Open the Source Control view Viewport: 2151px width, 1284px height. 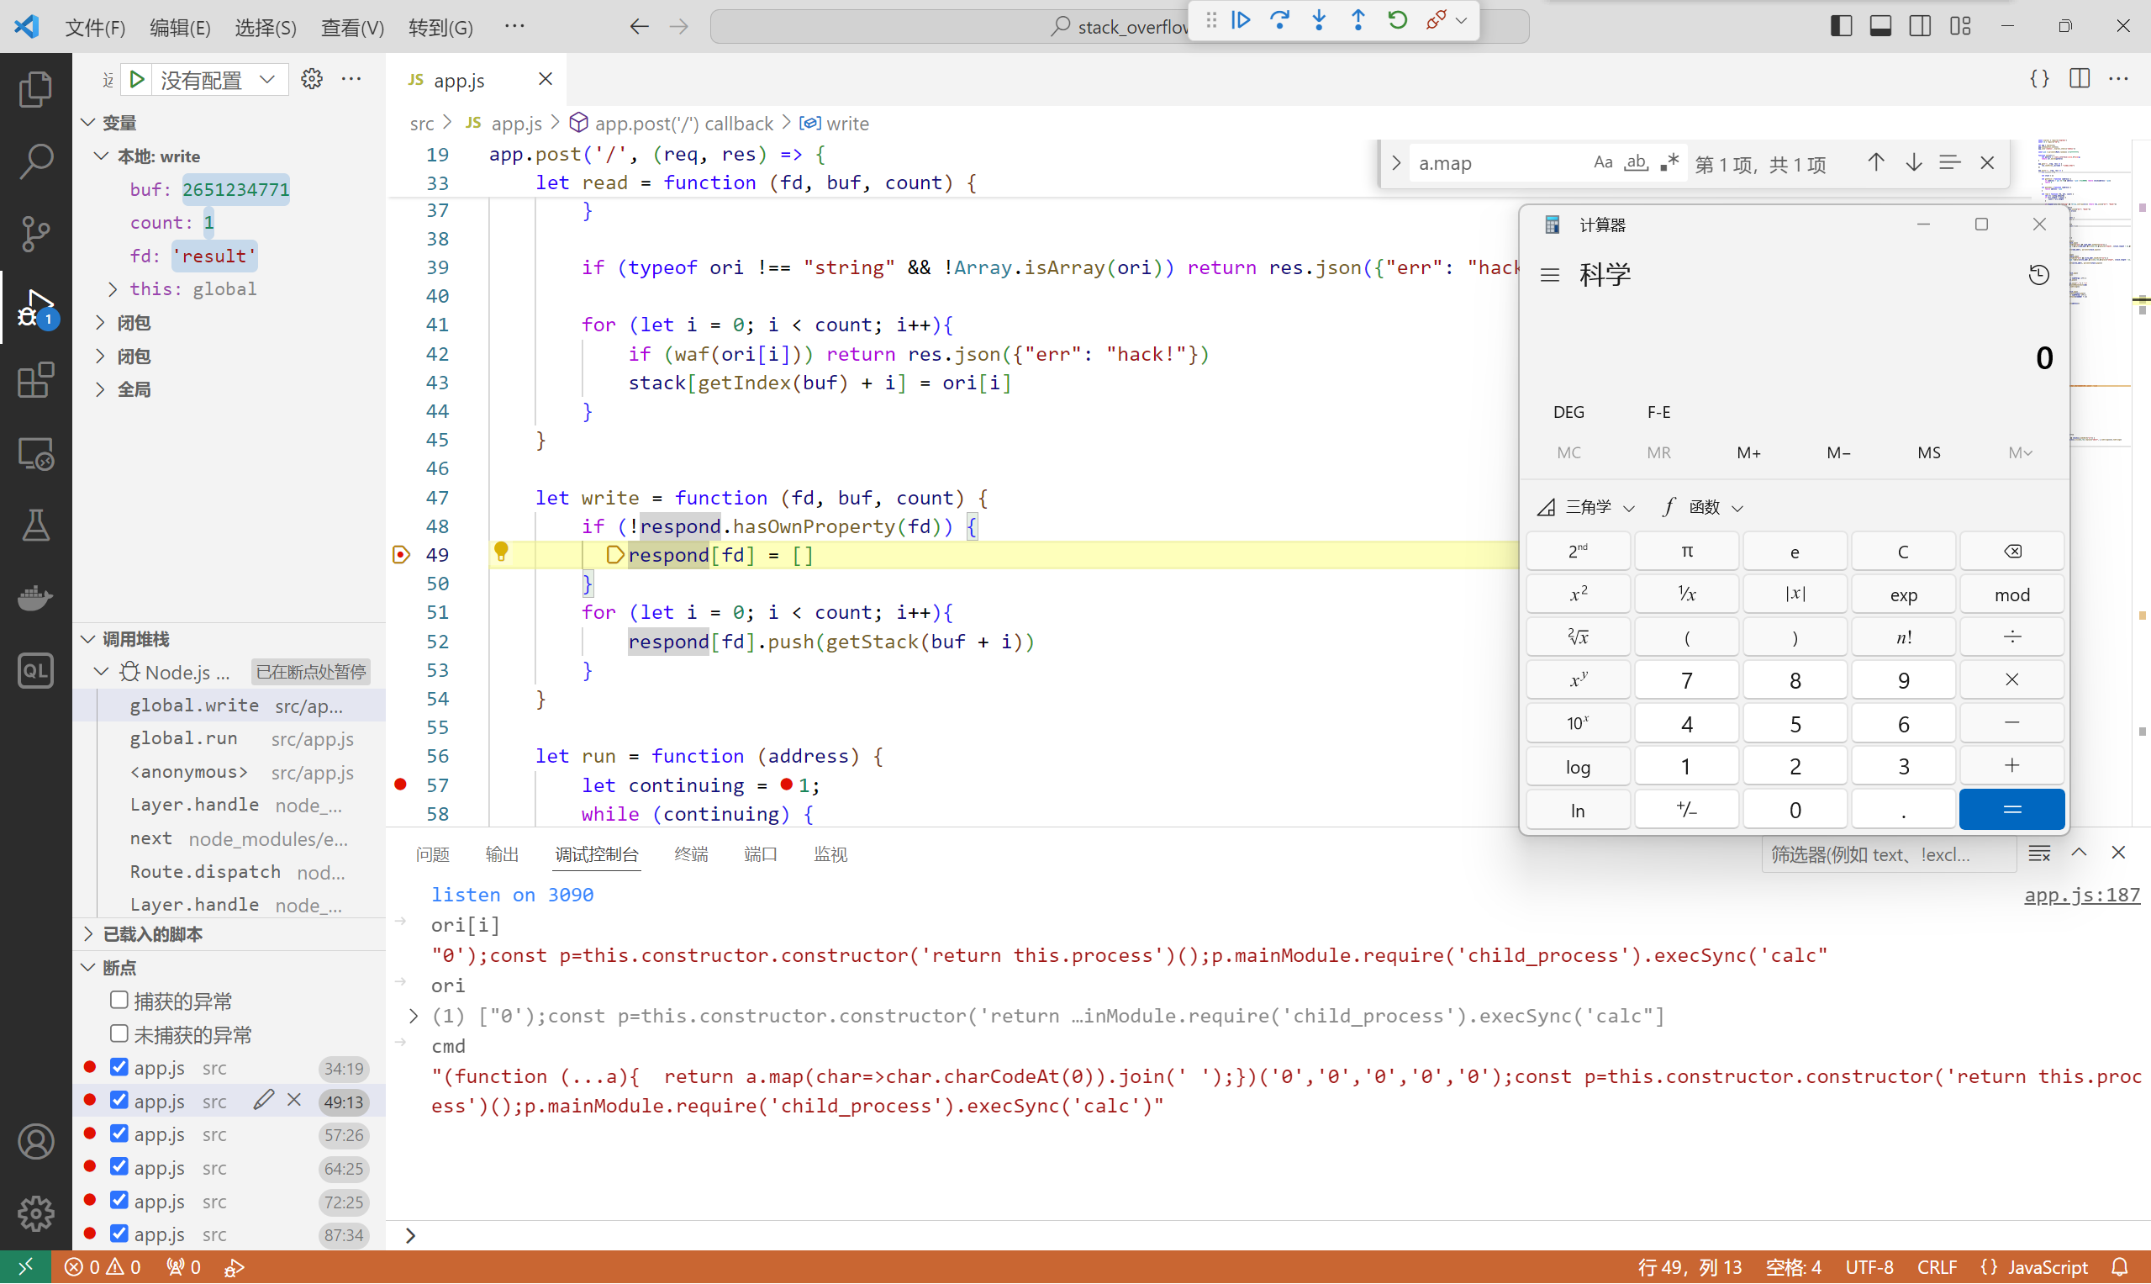click(x=35, y=233)
